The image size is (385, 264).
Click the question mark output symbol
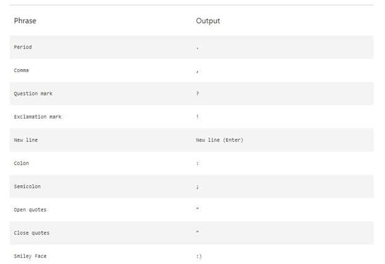click(x=197, y=94)
